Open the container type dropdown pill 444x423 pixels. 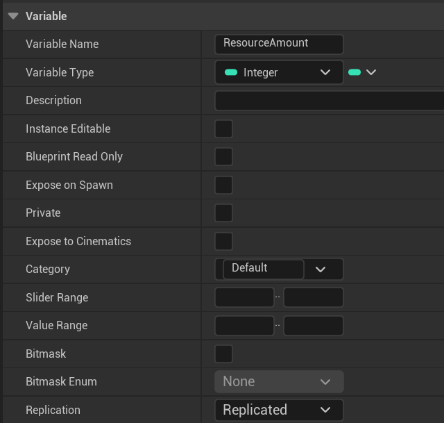(361, 72)
